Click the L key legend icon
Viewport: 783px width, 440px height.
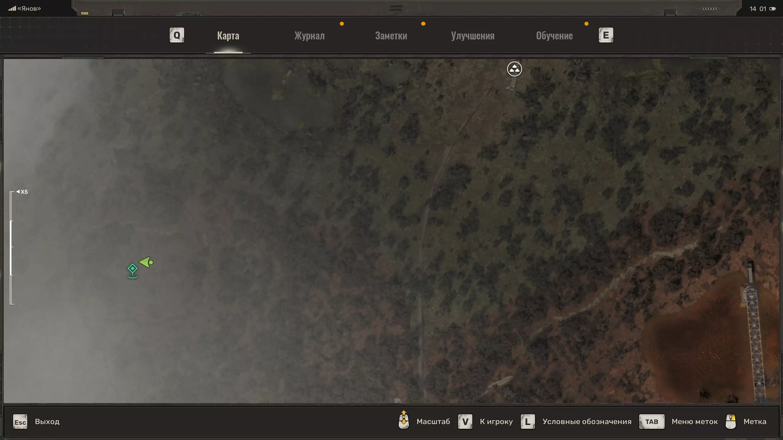tap(528, 422)
